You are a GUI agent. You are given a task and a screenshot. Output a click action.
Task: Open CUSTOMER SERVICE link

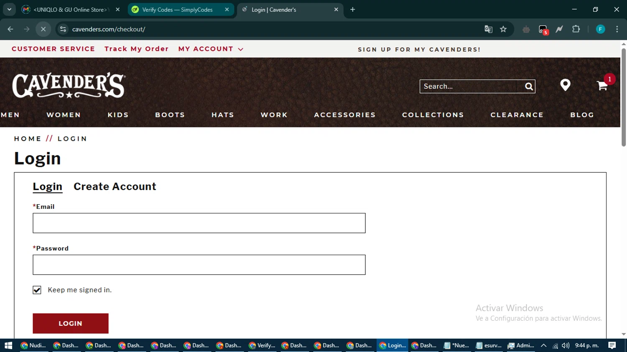pos(54,49)
